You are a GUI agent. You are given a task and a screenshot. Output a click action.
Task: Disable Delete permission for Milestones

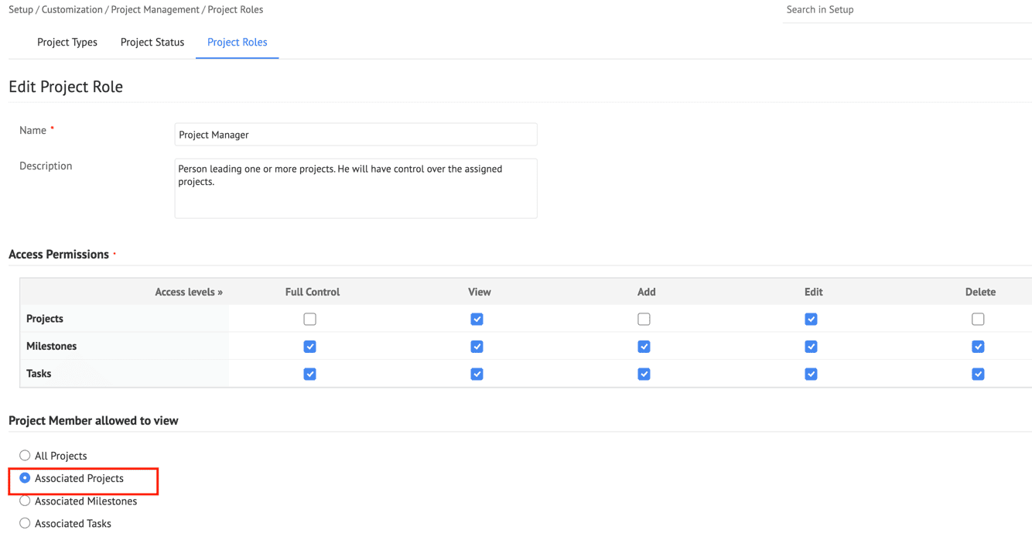[x=978, y=347]
